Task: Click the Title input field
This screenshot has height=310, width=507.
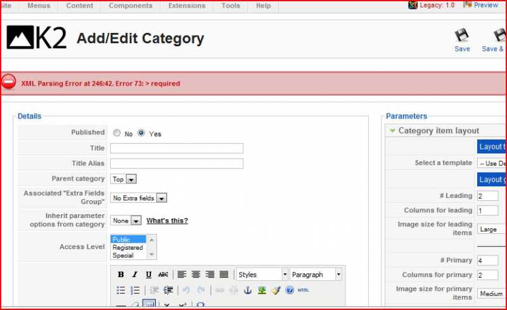Action: coord(177,148)
